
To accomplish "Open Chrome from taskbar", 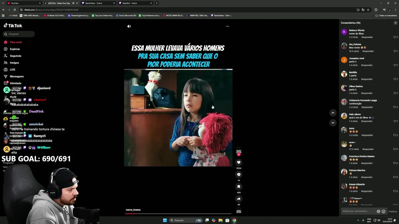I will coord(234,220).
